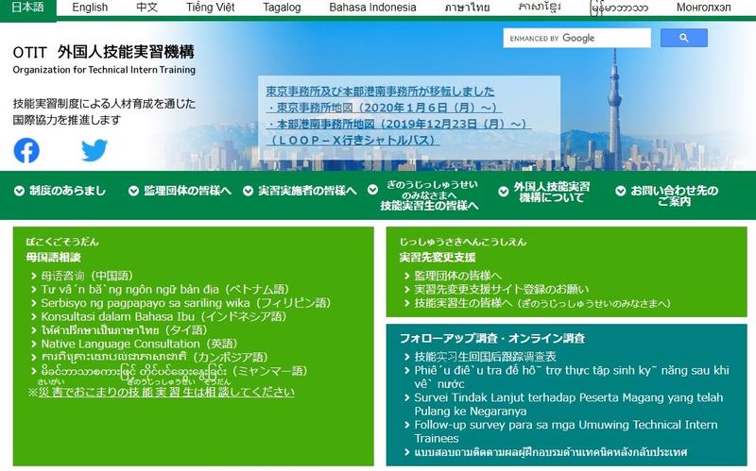Image resolution: width=756 pixels, height=471 pixels.
Task: Click the blue magnifier search button
Action: point(683,38)
